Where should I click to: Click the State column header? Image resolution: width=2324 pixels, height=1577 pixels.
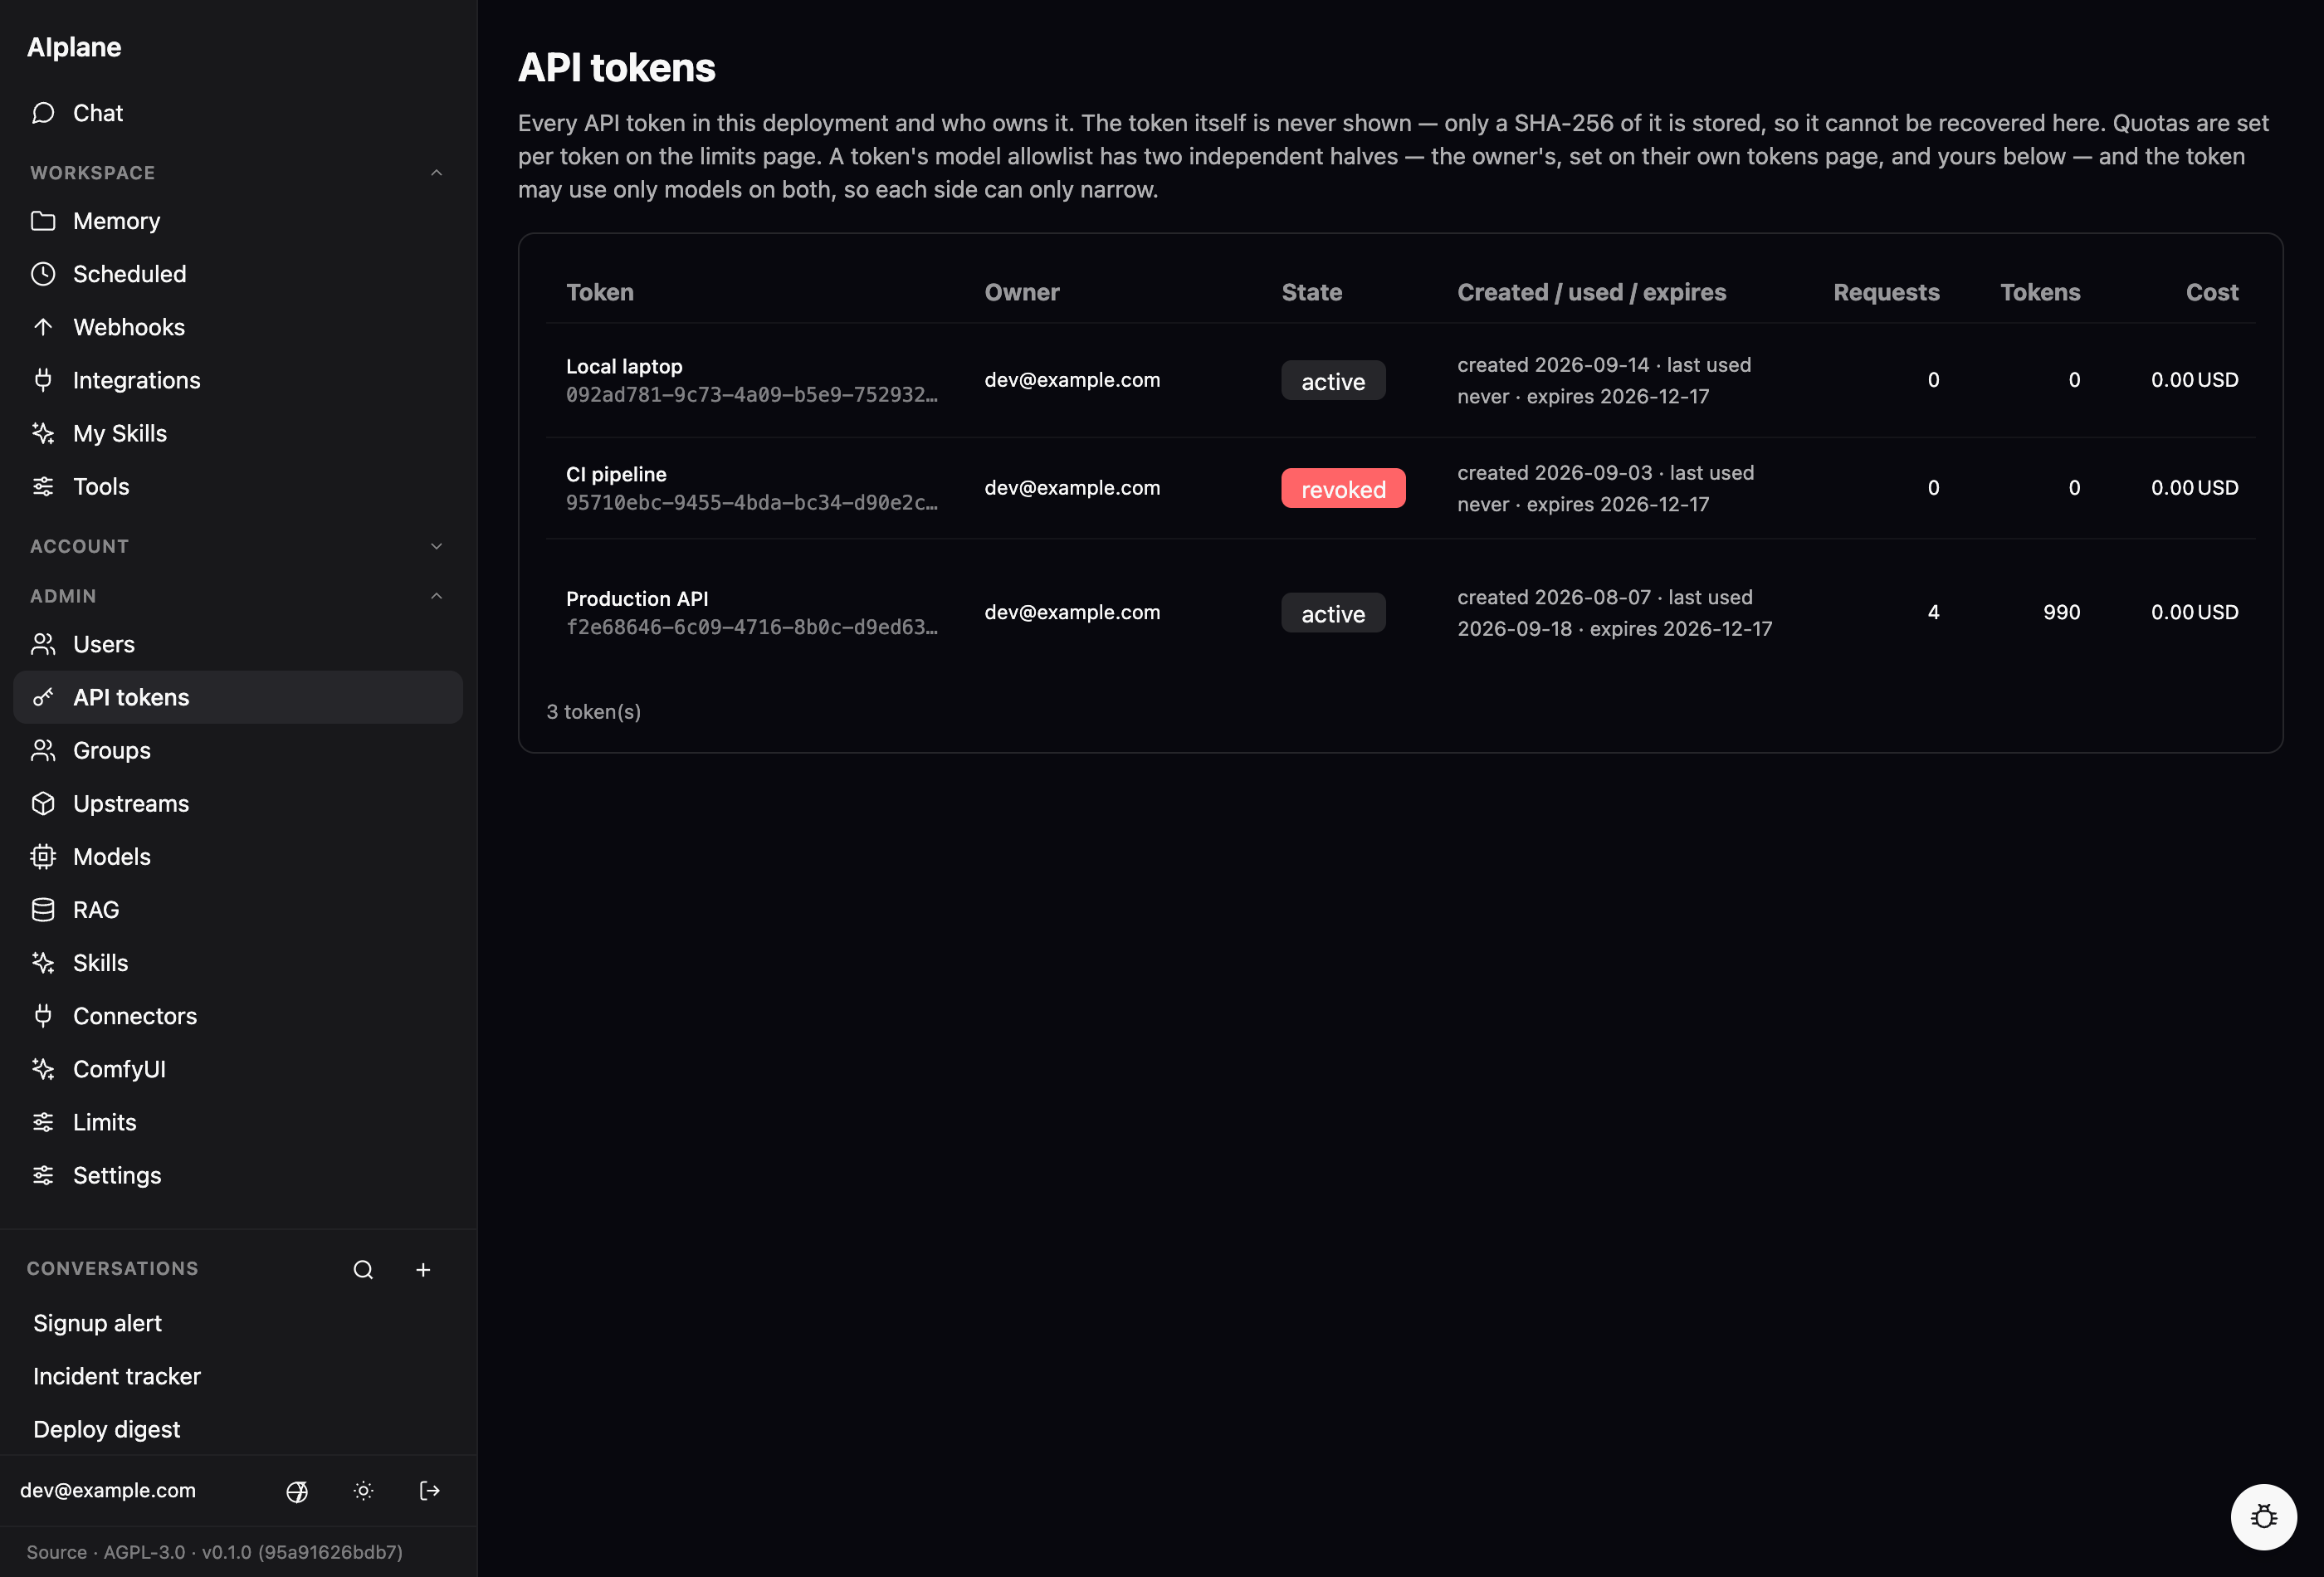click(x=1311, y=292)
